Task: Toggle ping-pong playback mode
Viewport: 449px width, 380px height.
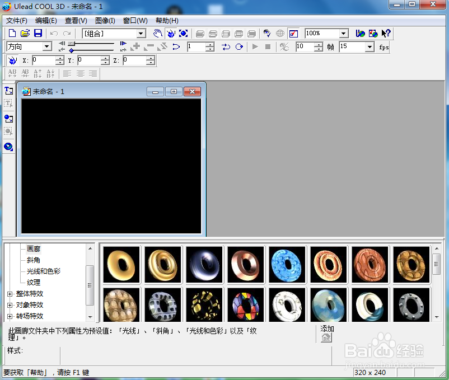Action: tap(226, 46)
